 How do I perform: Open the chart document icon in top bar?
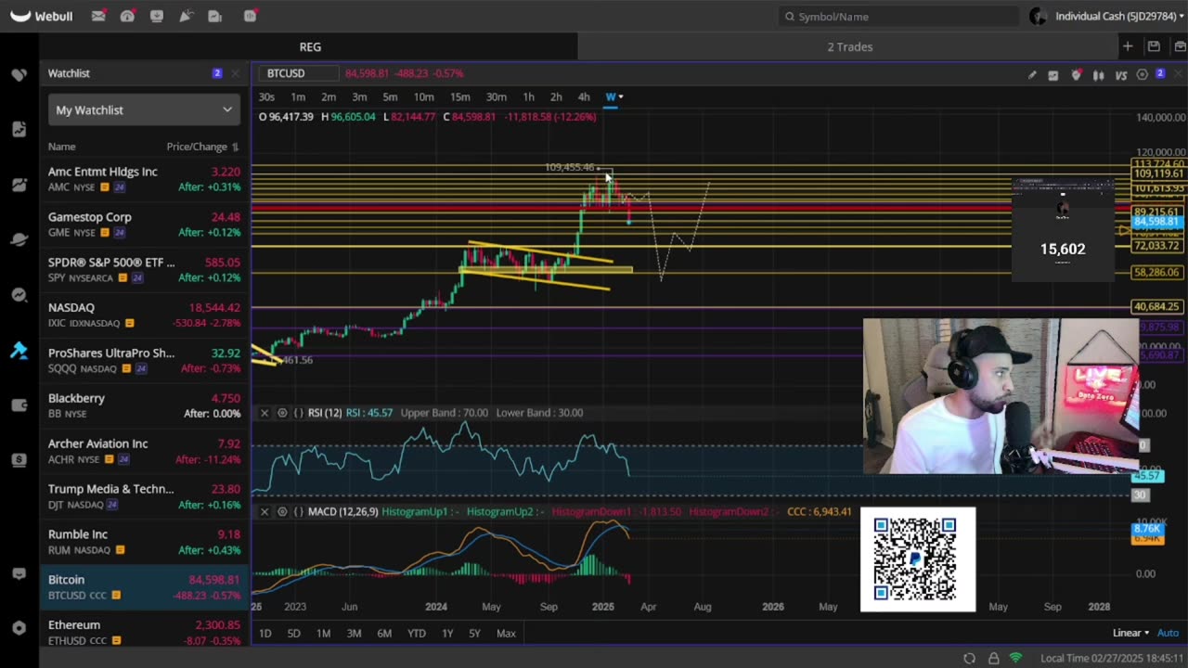(x=215, y=16)
